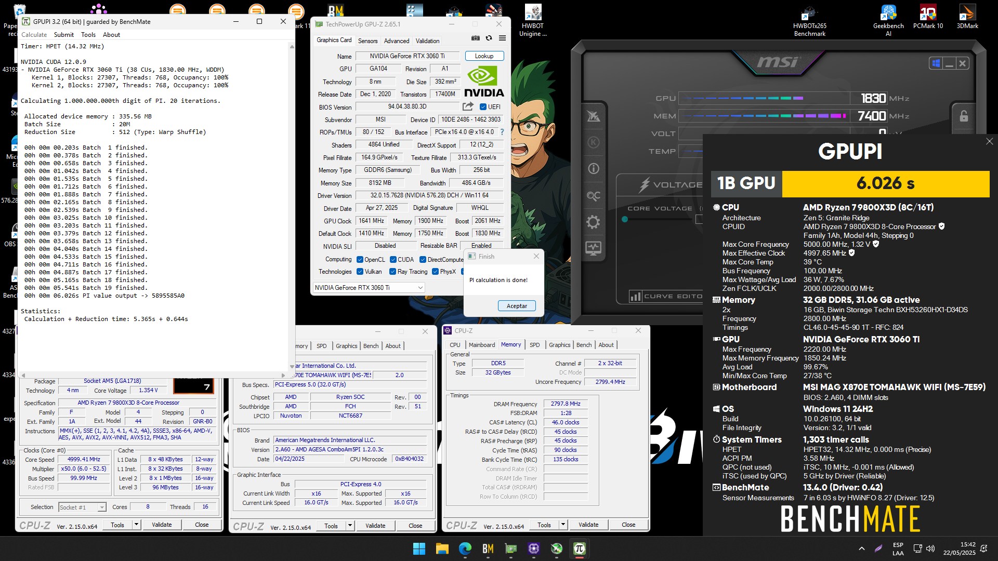The image size is (998, 561).
Task: Open MSI Afterburner settings gear
Action: 593,222
